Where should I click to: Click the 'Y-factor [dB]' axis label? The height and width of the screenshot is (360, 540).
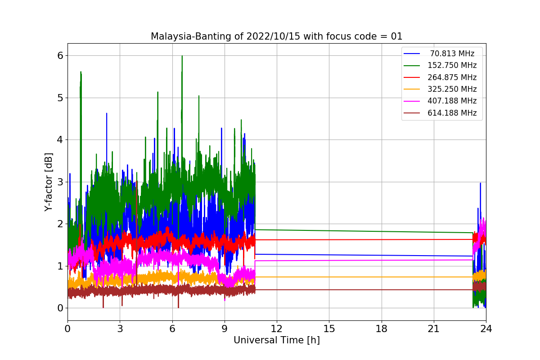pyautogui.click(x=49, y=182)
